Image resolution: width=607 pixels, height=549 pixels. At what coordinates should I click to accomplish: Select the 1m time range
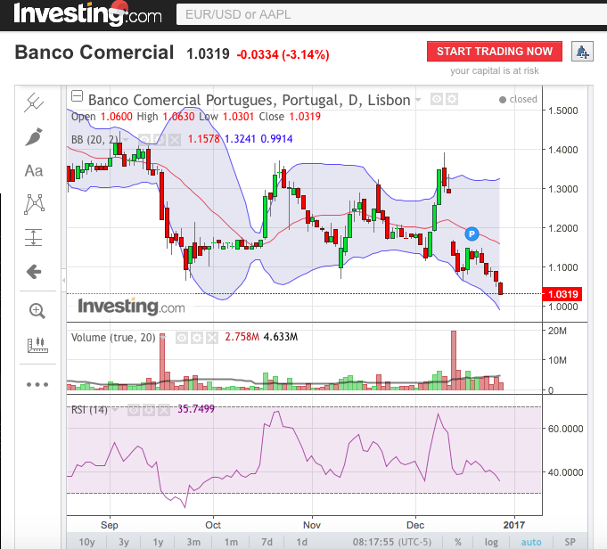click(x=231, y=542)
